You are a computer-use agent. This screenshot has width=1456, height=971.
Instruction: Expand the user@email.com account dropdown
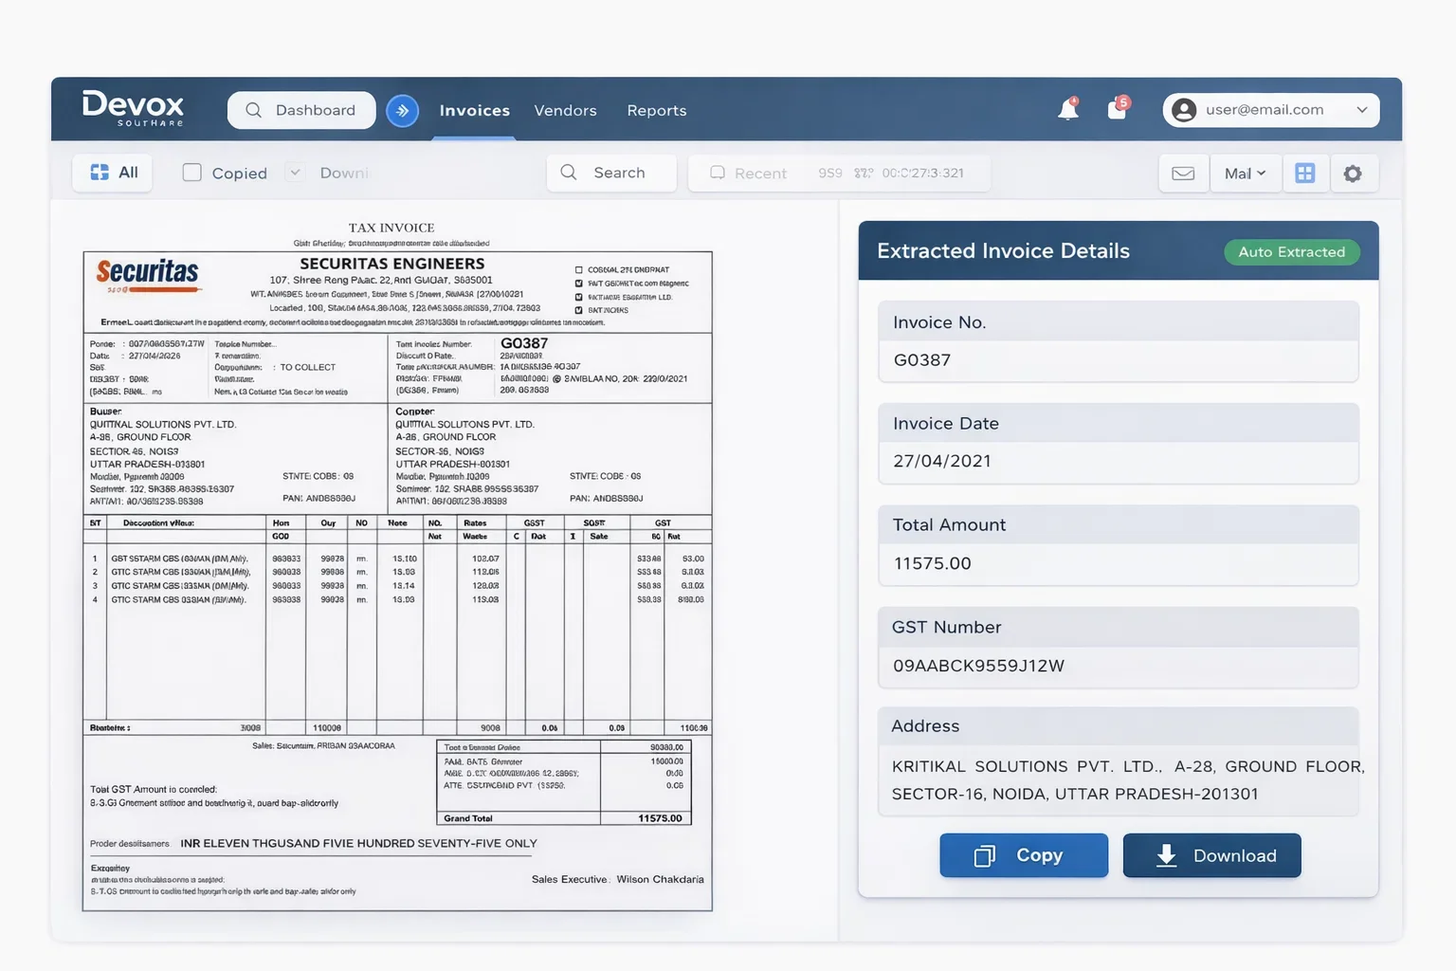pyautogui.click(x=1362, y=110)
